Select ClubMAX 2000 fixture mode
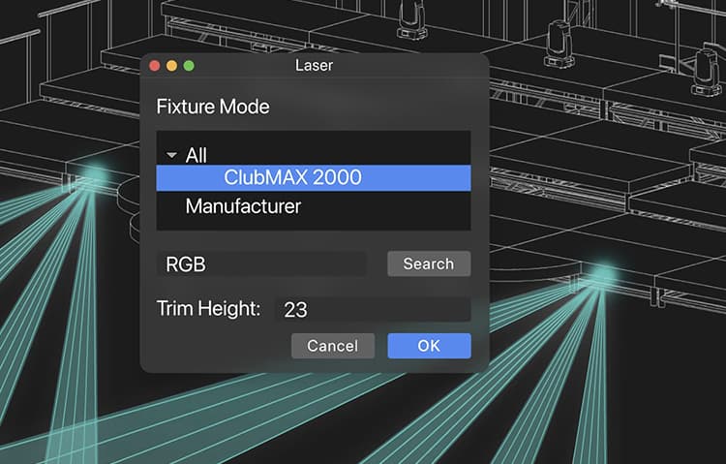The image size is (726, 464). coord(314,178)
